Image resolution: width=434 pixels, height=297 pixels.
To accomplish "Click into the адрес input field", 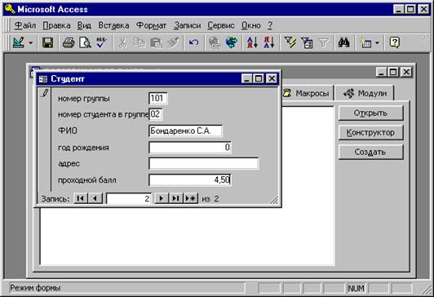I will [x=204, y=163].
